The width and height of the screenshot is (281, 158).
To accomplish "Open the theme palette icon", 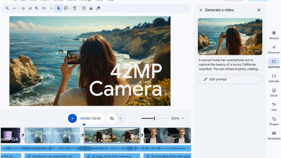I will 84,8.
